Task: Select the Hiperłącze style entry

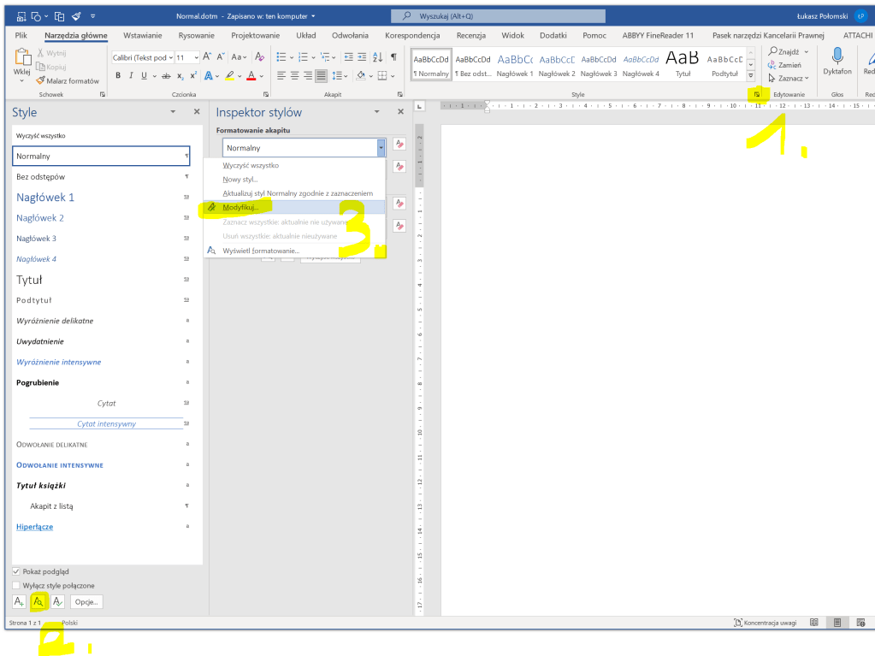Action: (x=35, y=527)
